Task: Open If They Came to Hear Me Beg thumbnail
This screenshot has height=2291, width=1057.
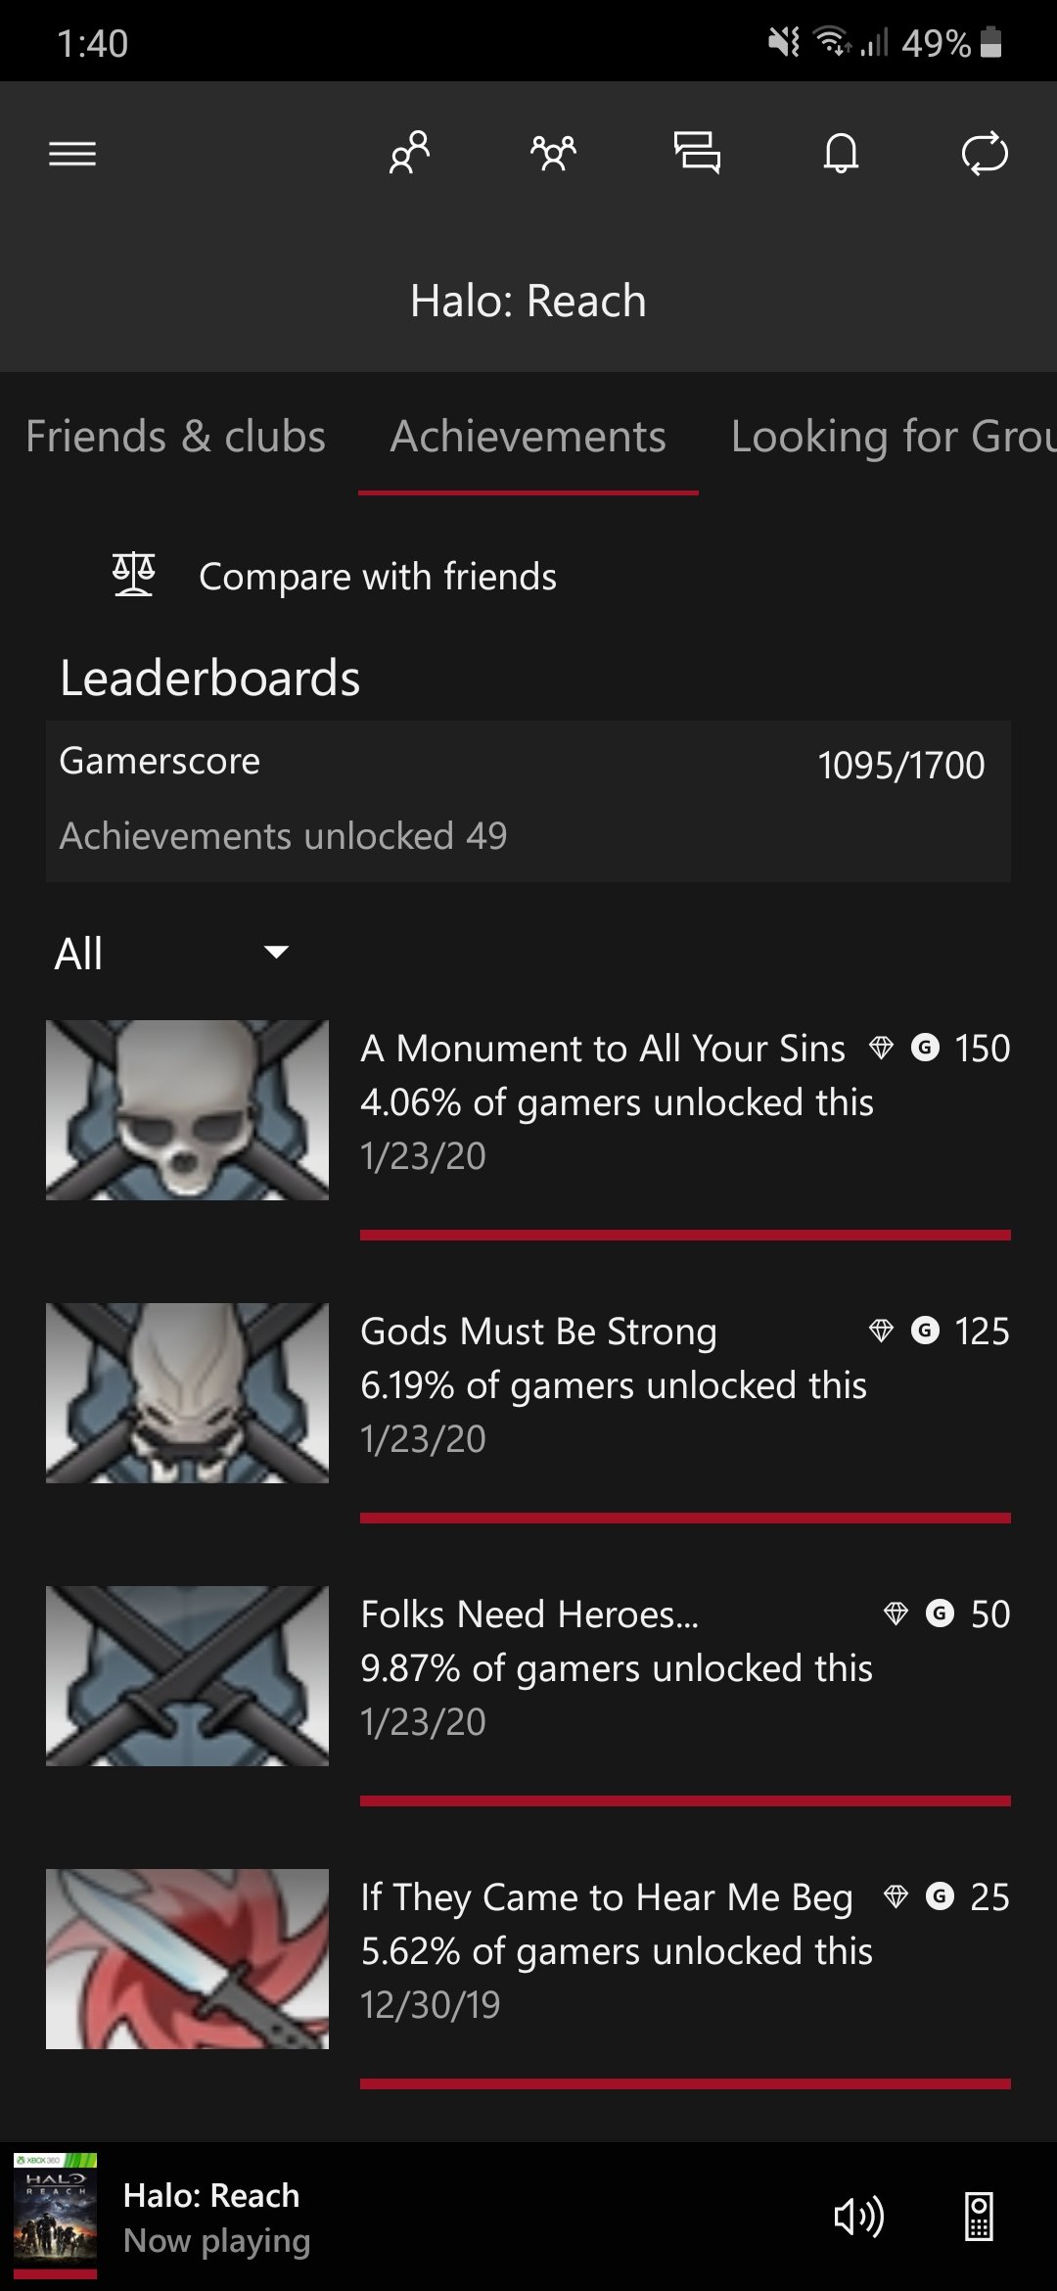Action: click(187, 1958)
